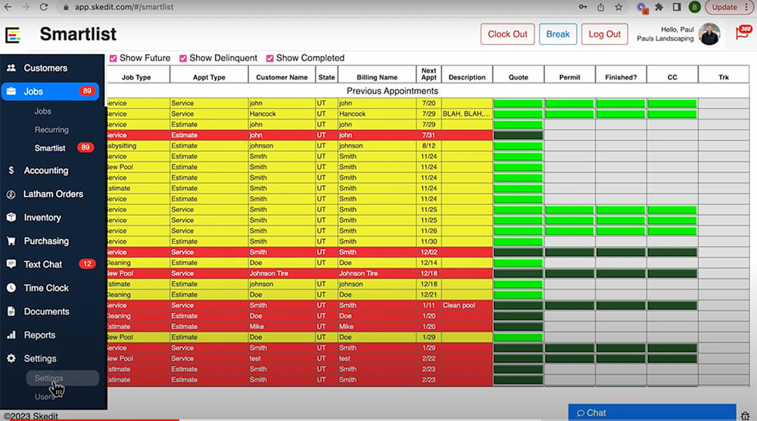Toggle the Show Delinquent checkbox

coord(183,58)
